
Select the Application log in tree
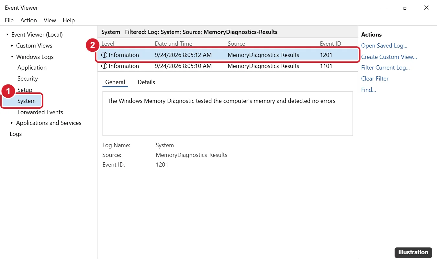(x=32, y=68)
